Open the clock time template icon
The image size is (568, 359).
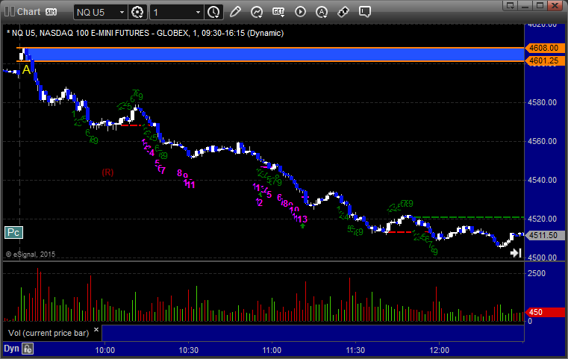213,12
